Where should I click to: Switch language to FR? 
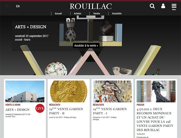coord(7,6)
